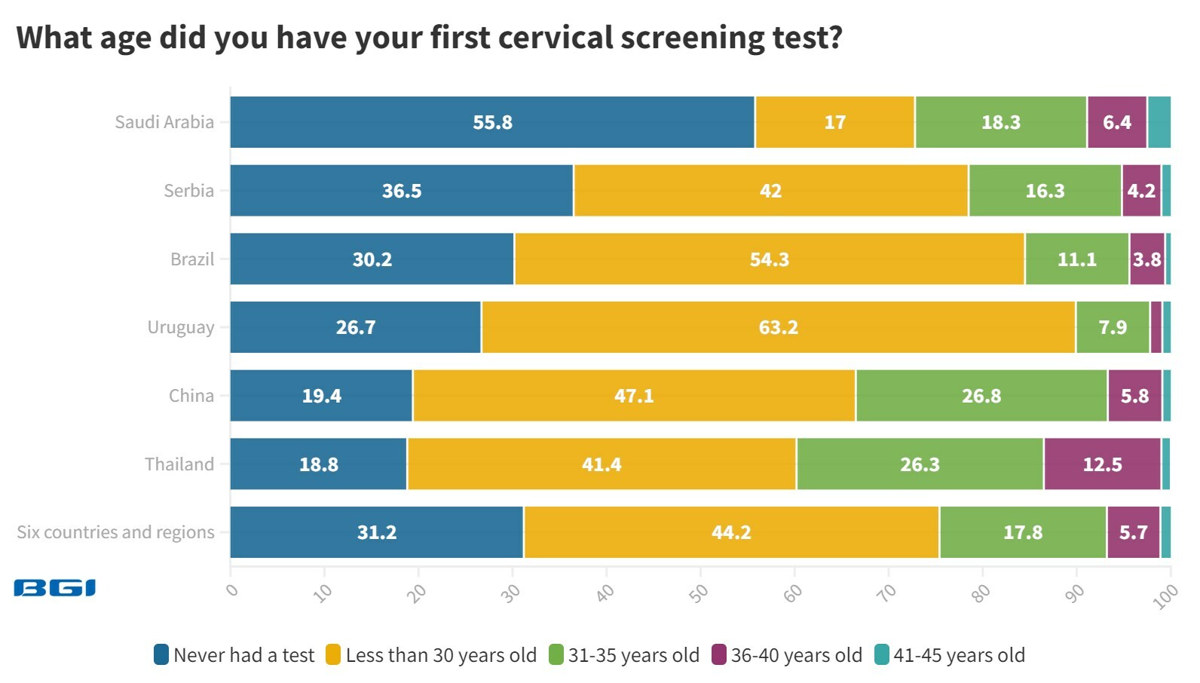Viewport: 1200px width, 683px height.
Task: Click the "Six countries and regions" axis label
Action: 115,532
